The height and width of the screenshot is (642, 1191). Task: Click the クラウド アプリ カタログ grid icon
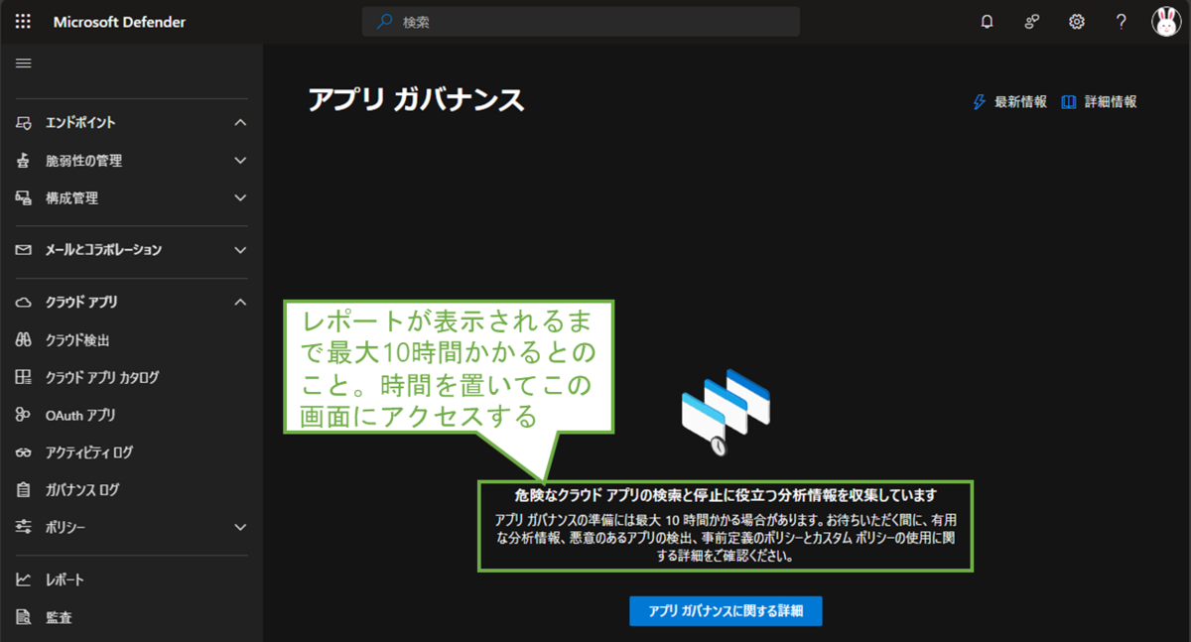point(24,378)
